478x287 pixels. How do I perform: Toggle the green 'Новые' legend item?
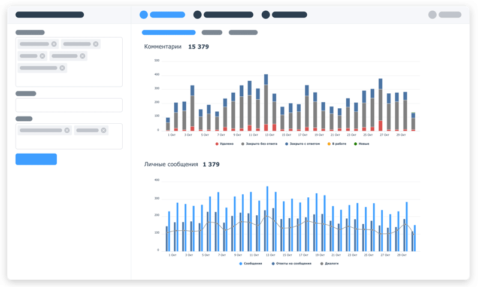[x=362, y=144]
